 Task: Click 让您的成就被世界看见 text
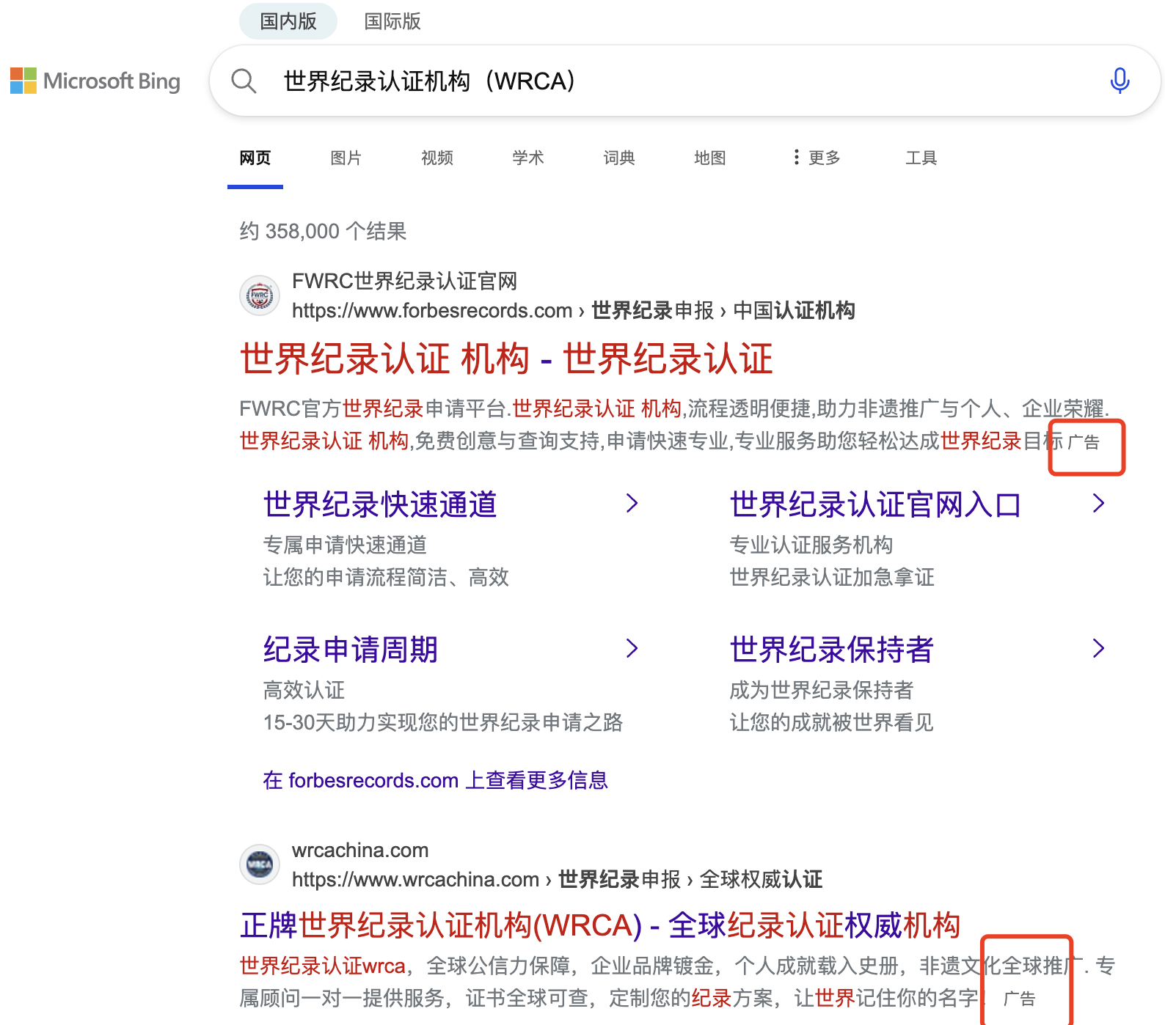832,722
